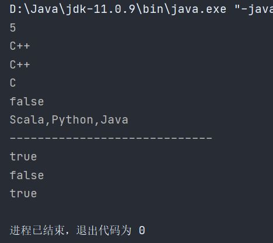The height and width of the screenshot is (243, 273).
Task: Click the true line right after the dashes
Action: pyautogui.click(x=23, y=156)
